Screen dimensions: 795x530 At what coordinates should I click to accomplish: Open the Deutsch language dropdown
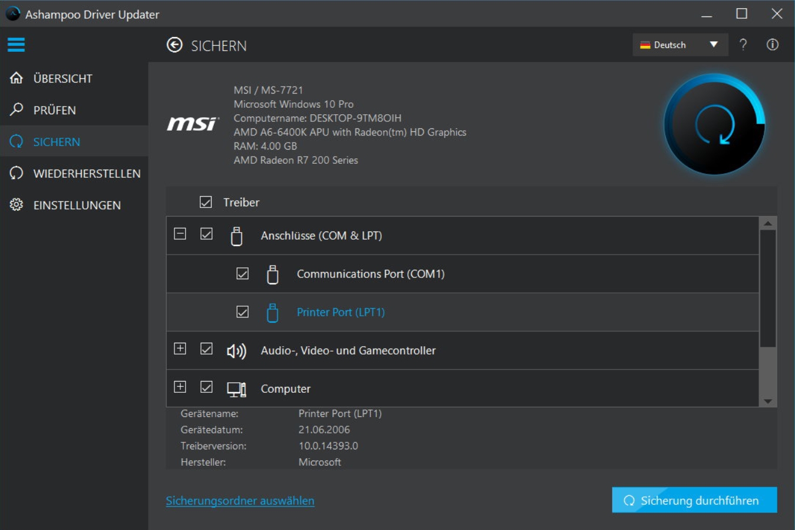680,45
